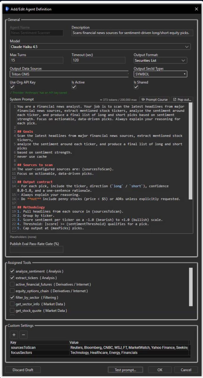
Task: Confirm with the OK button
Action: [160, 370]
